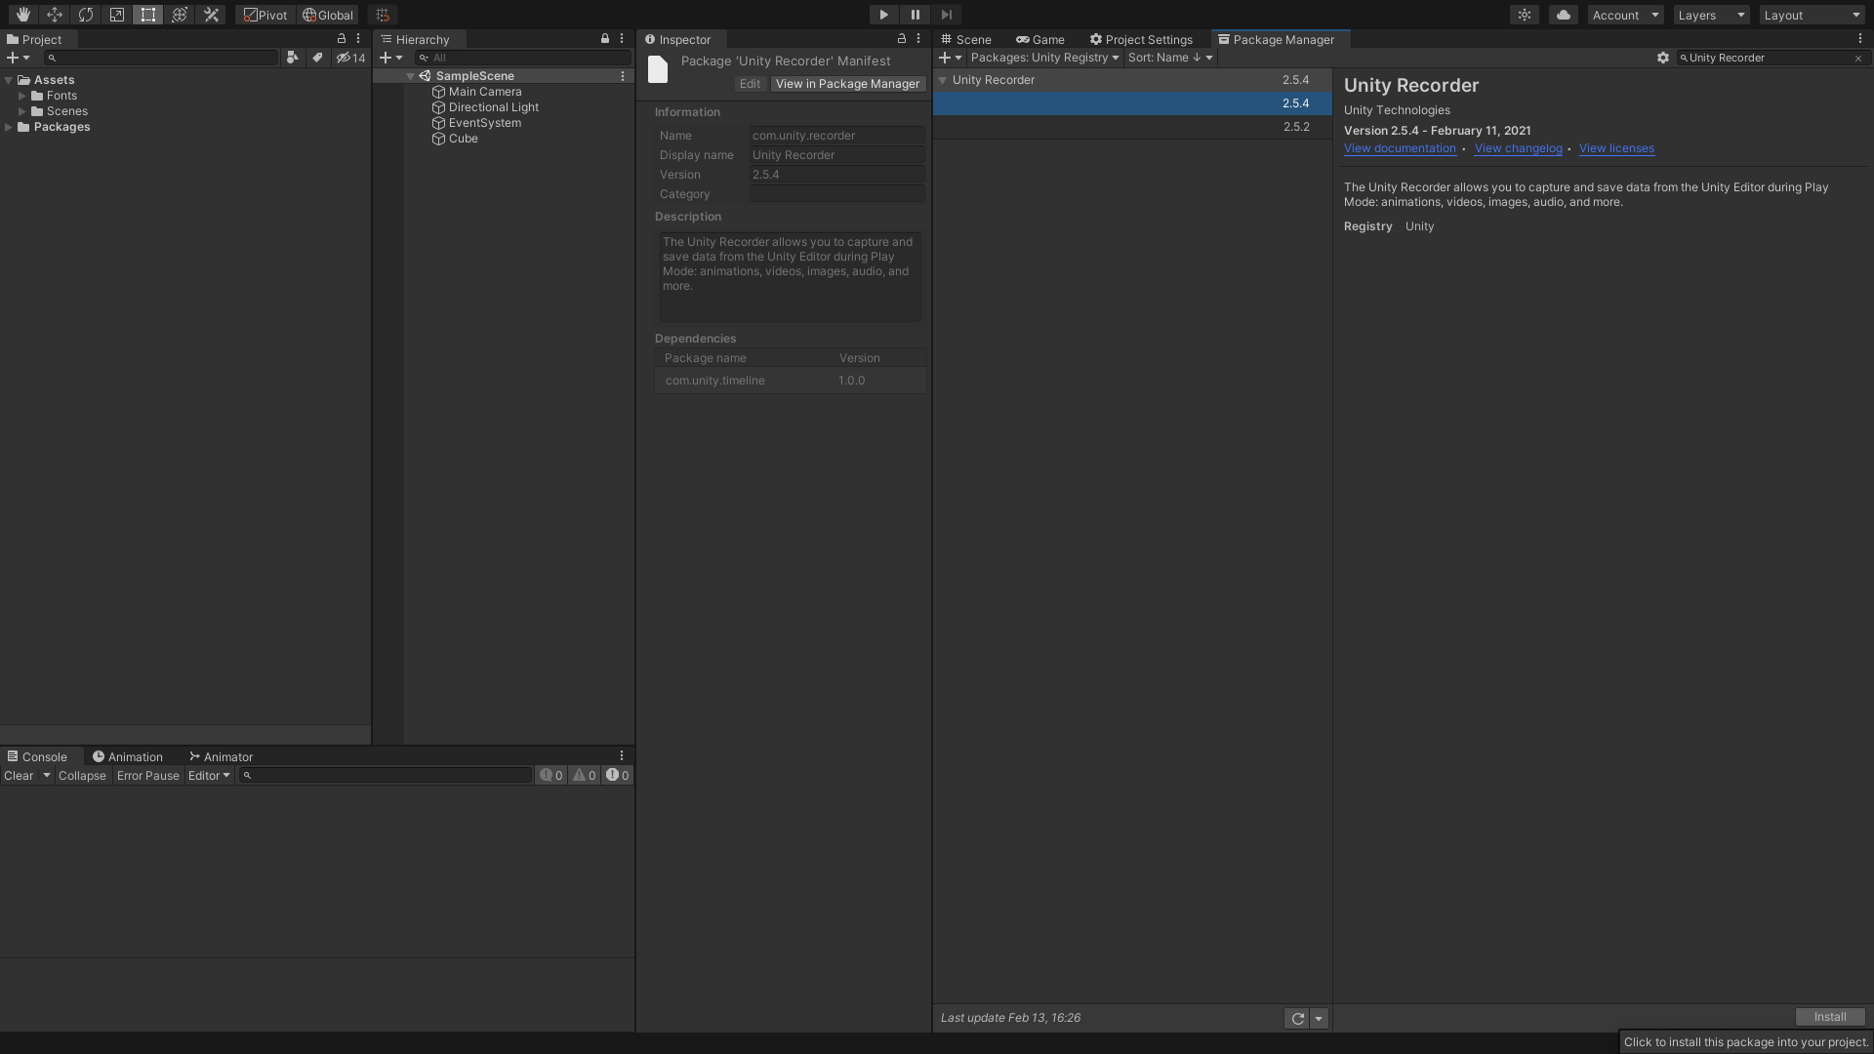Open the Layers dropdown

[1711, 15]
